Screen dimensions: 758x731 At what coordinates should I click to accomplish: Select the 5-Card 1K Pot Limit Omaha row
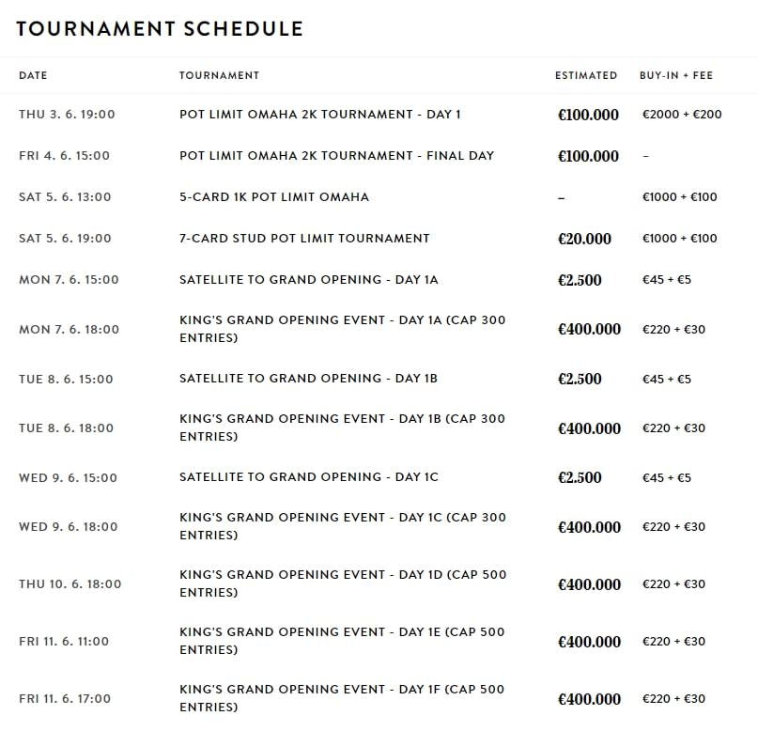274,197
